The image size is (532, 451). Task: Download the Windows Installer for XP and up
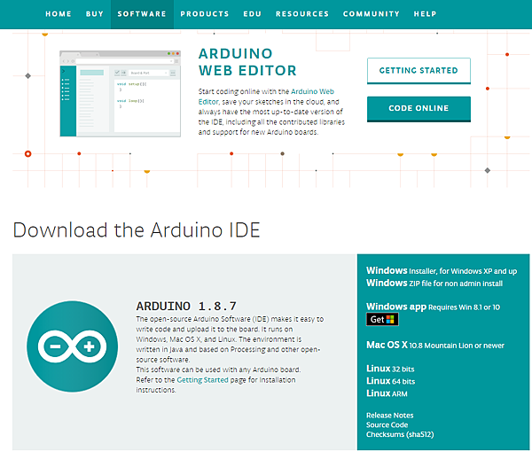pos(442,270)
